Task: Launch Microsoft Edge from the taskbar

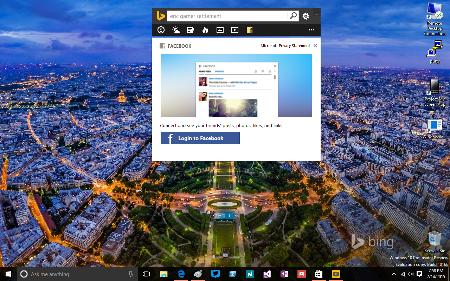Action: coord(181,274)
